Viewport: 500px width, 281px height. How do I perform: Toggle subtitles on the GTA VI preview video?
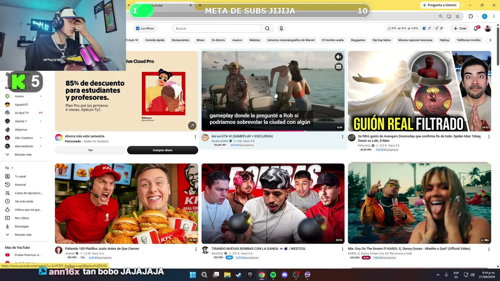pos(339,67)
